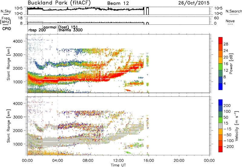This screenshot has height=167, width=242.
Task: Pick the bright blue top segment of Velocity color bar
Action: click(x=221, y=102)
